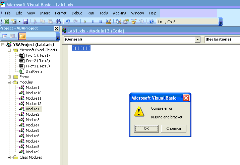Open the View menu
Viewport: 240px width, 165px height.
[x=31, y=13]
